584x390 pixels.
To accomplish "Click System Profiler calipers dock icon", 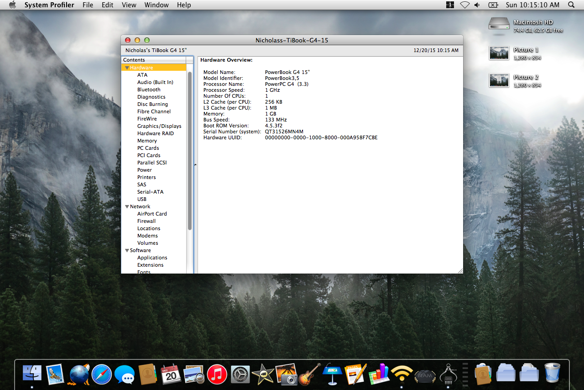I will click(x=448, y=374).
